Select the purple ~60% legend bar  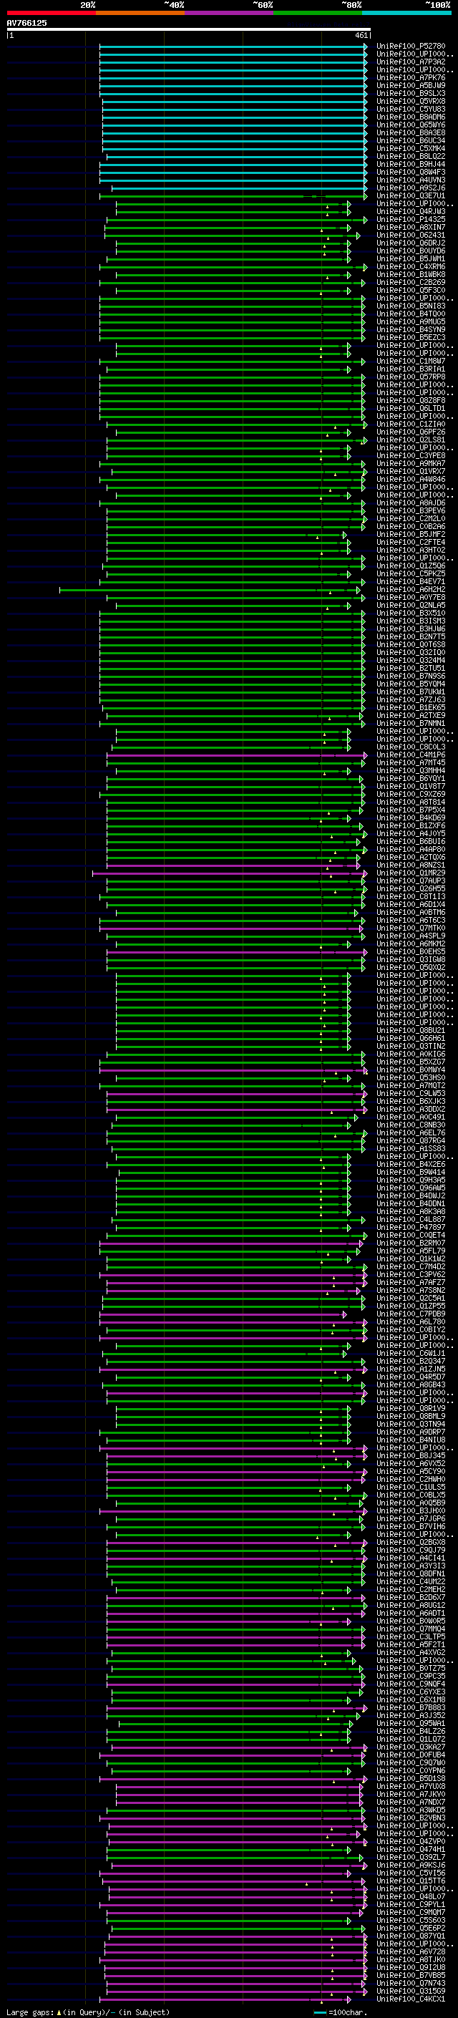tap(230, 13)
